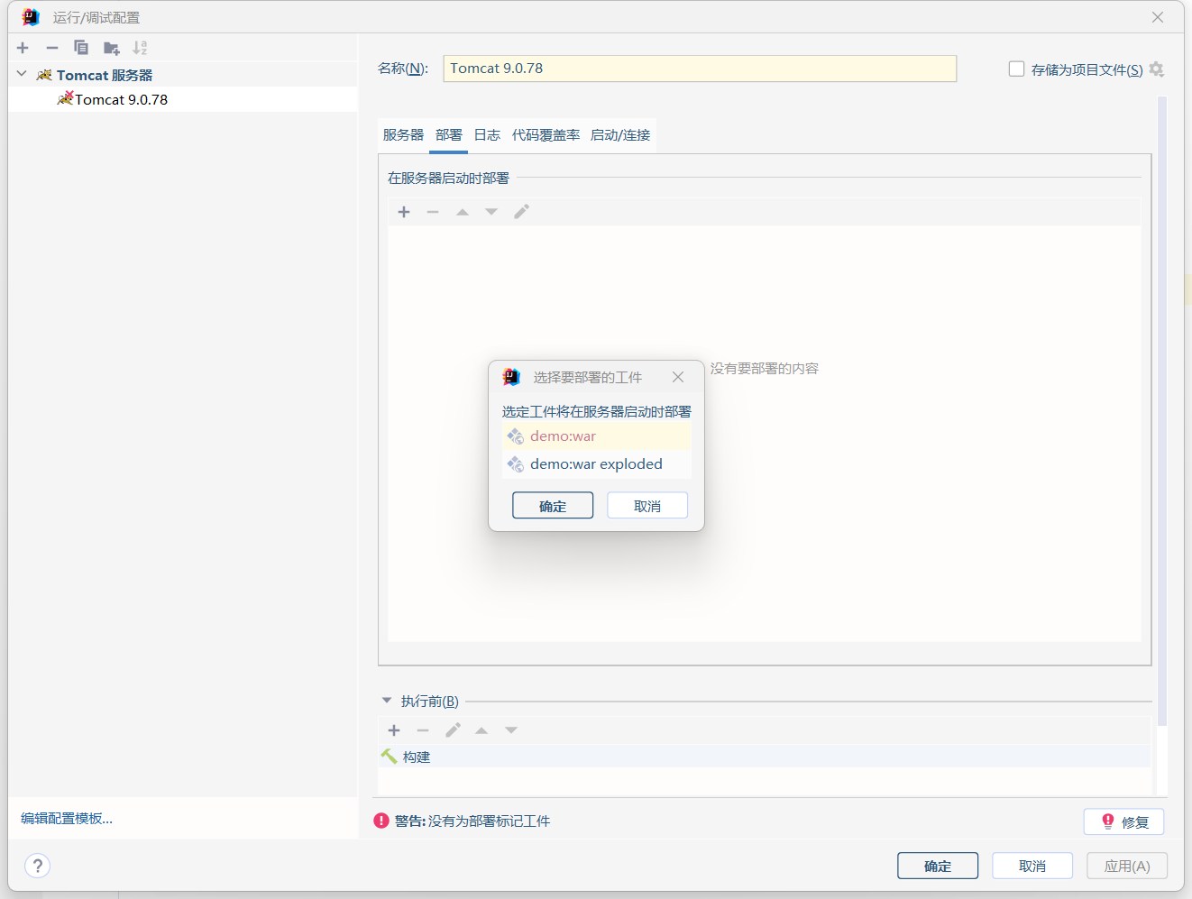The image size is (1192, 899).
Task: Click the red warning icon
Action: 381,821
